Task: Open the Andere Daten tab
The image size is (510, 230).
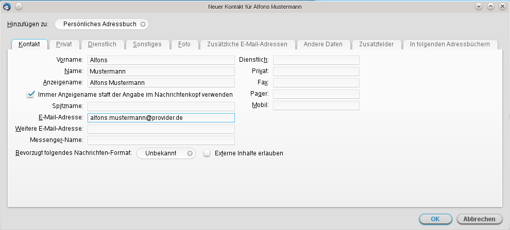Action: [323, 44]
